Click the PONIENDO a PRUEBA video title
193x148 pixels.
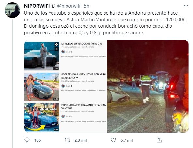(x=84, y=107)
